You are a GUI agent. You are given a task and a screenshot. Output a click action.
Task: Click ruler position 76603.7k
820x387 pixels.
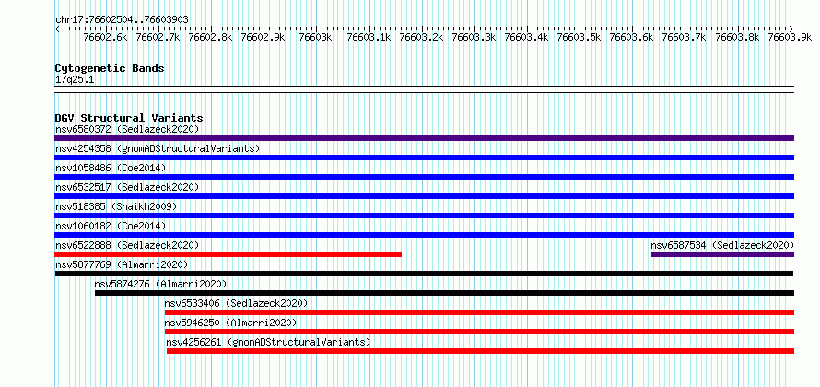[684, 37]
